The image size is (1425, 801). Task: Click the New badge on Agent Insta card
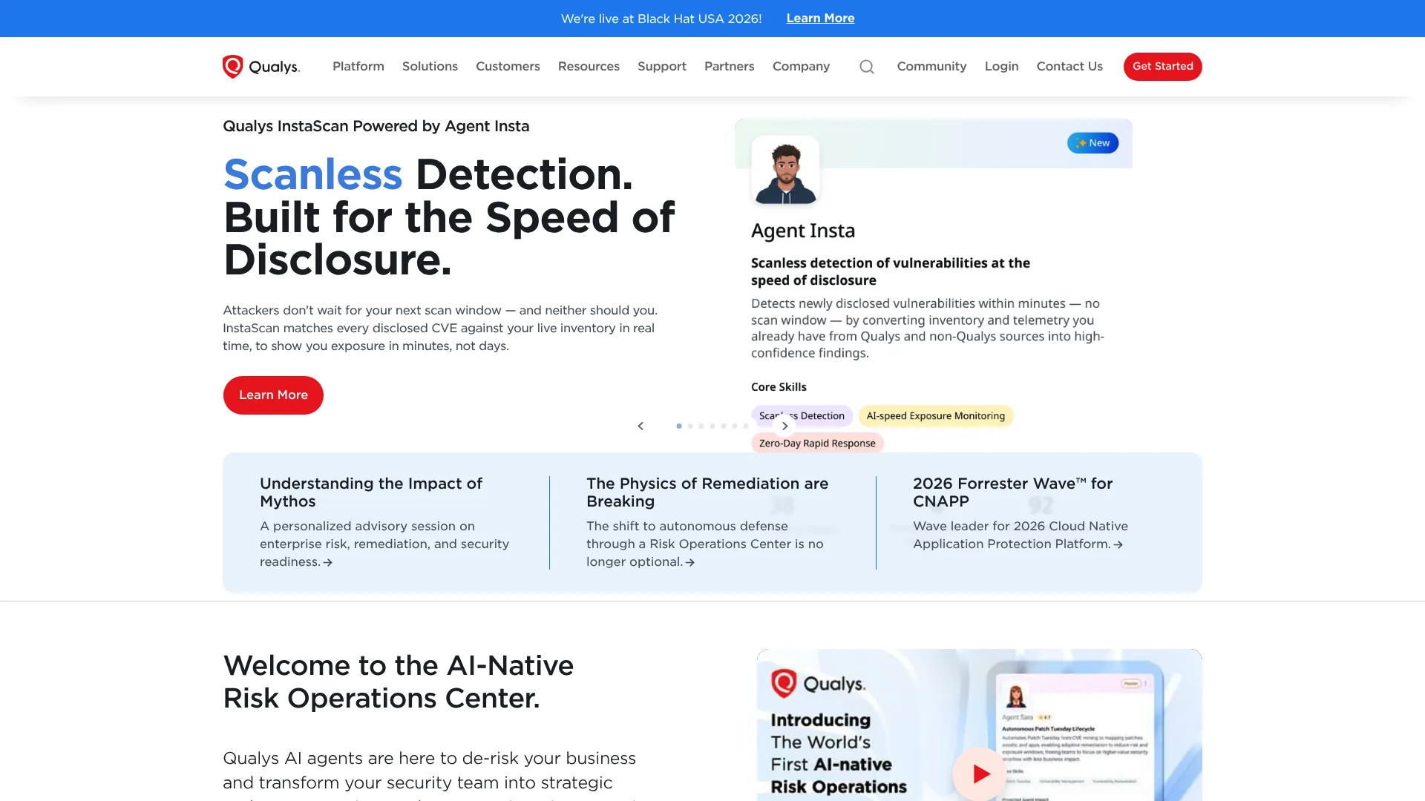[1092, 142]
